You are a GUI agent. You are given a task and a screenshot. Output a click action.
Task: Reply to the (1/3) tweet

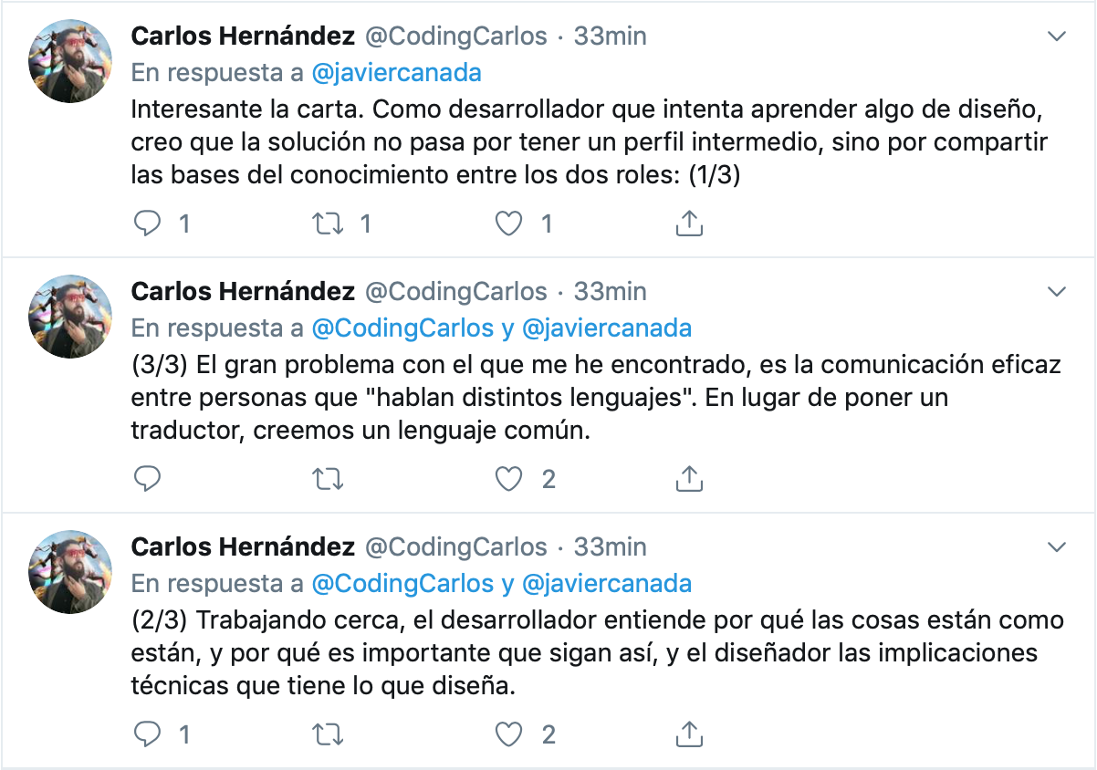pos(148,224)
